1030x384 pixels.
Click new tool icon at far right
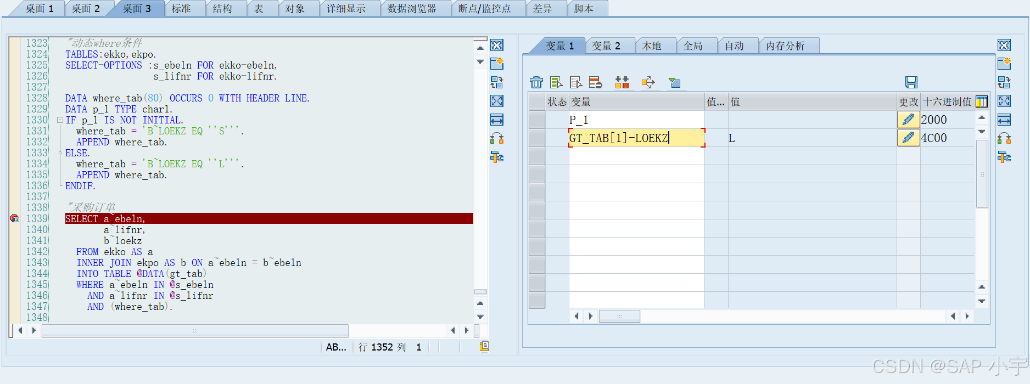pos(1004,64)
